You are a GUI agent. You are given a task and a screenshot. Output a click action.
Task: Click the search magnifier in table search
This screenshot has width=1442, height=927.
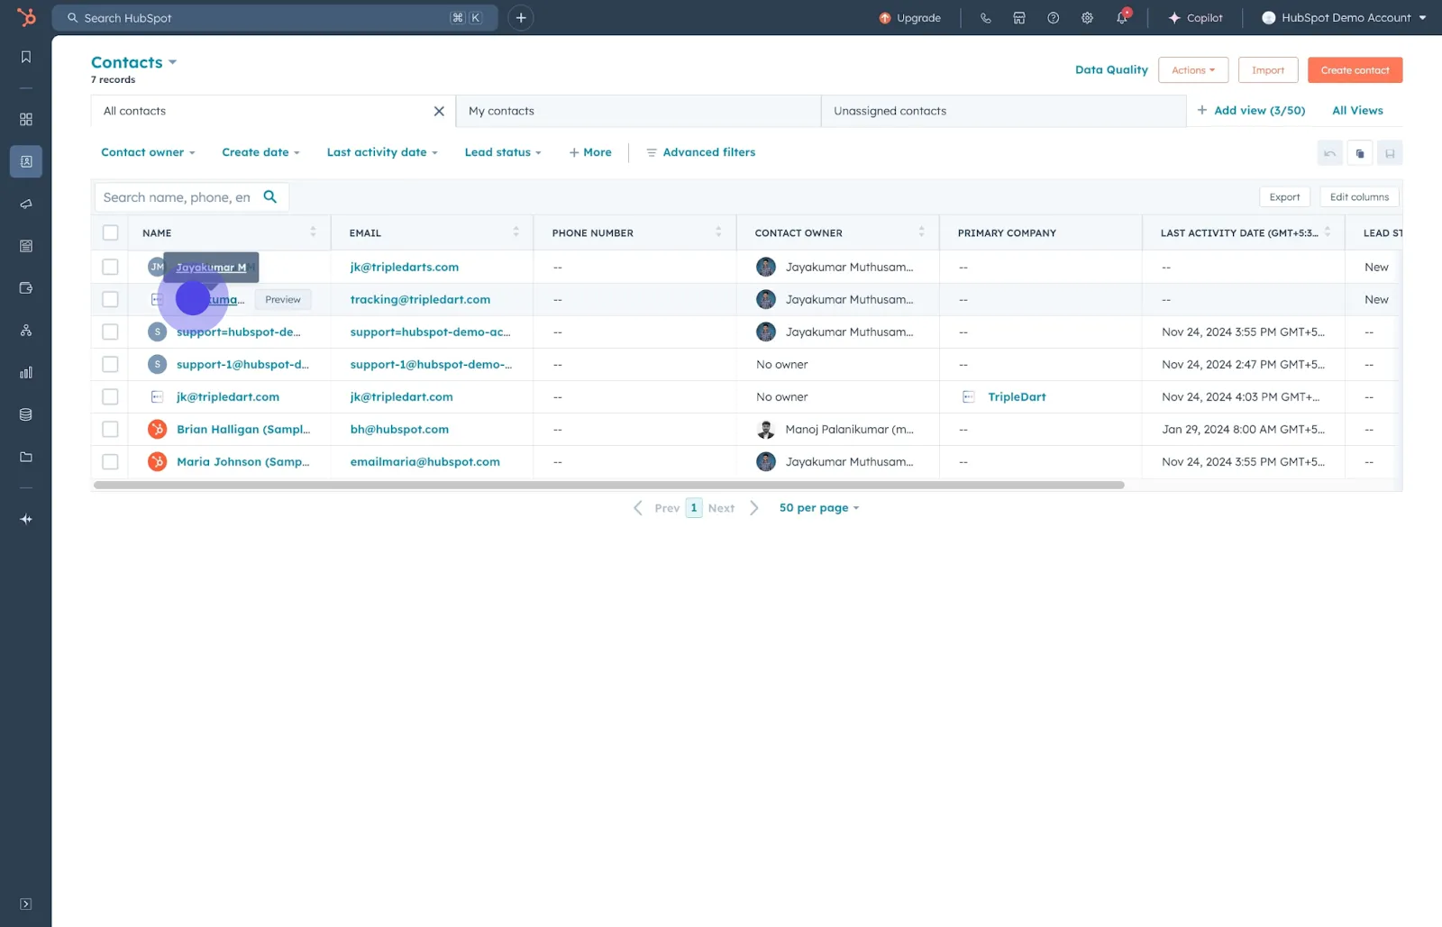[270, 196]
